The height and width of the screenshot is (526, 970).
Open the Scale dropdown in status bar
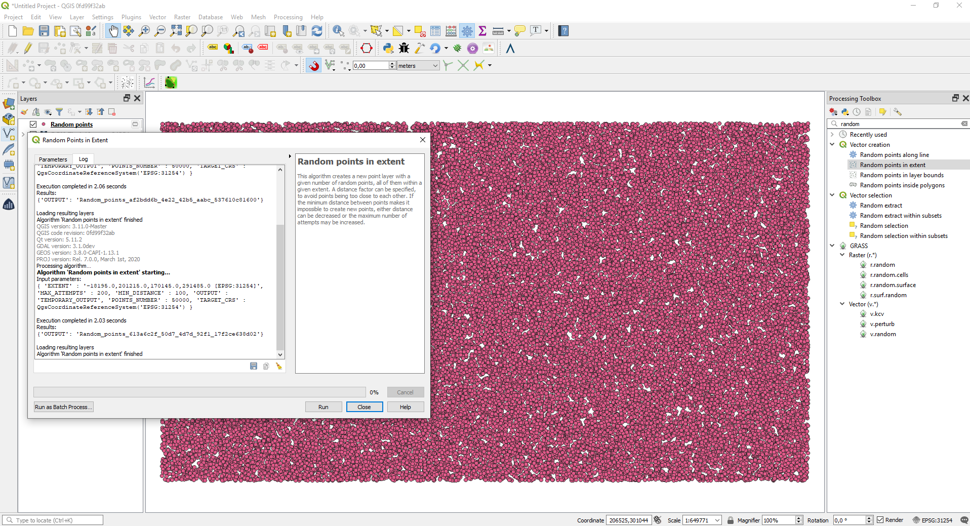(717, 520)
